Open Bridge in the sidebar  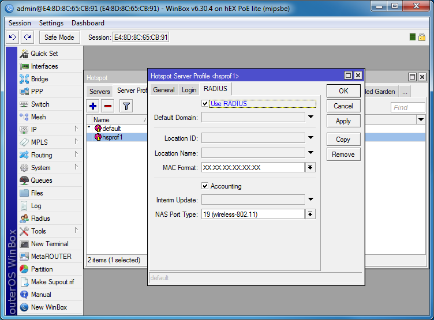click(x=50, y=79)
